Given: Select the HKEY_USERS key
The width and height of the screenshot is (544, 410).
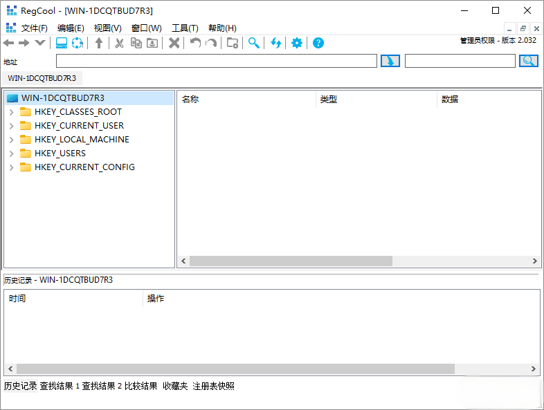Looking at the screenshot, I should 60,153.
